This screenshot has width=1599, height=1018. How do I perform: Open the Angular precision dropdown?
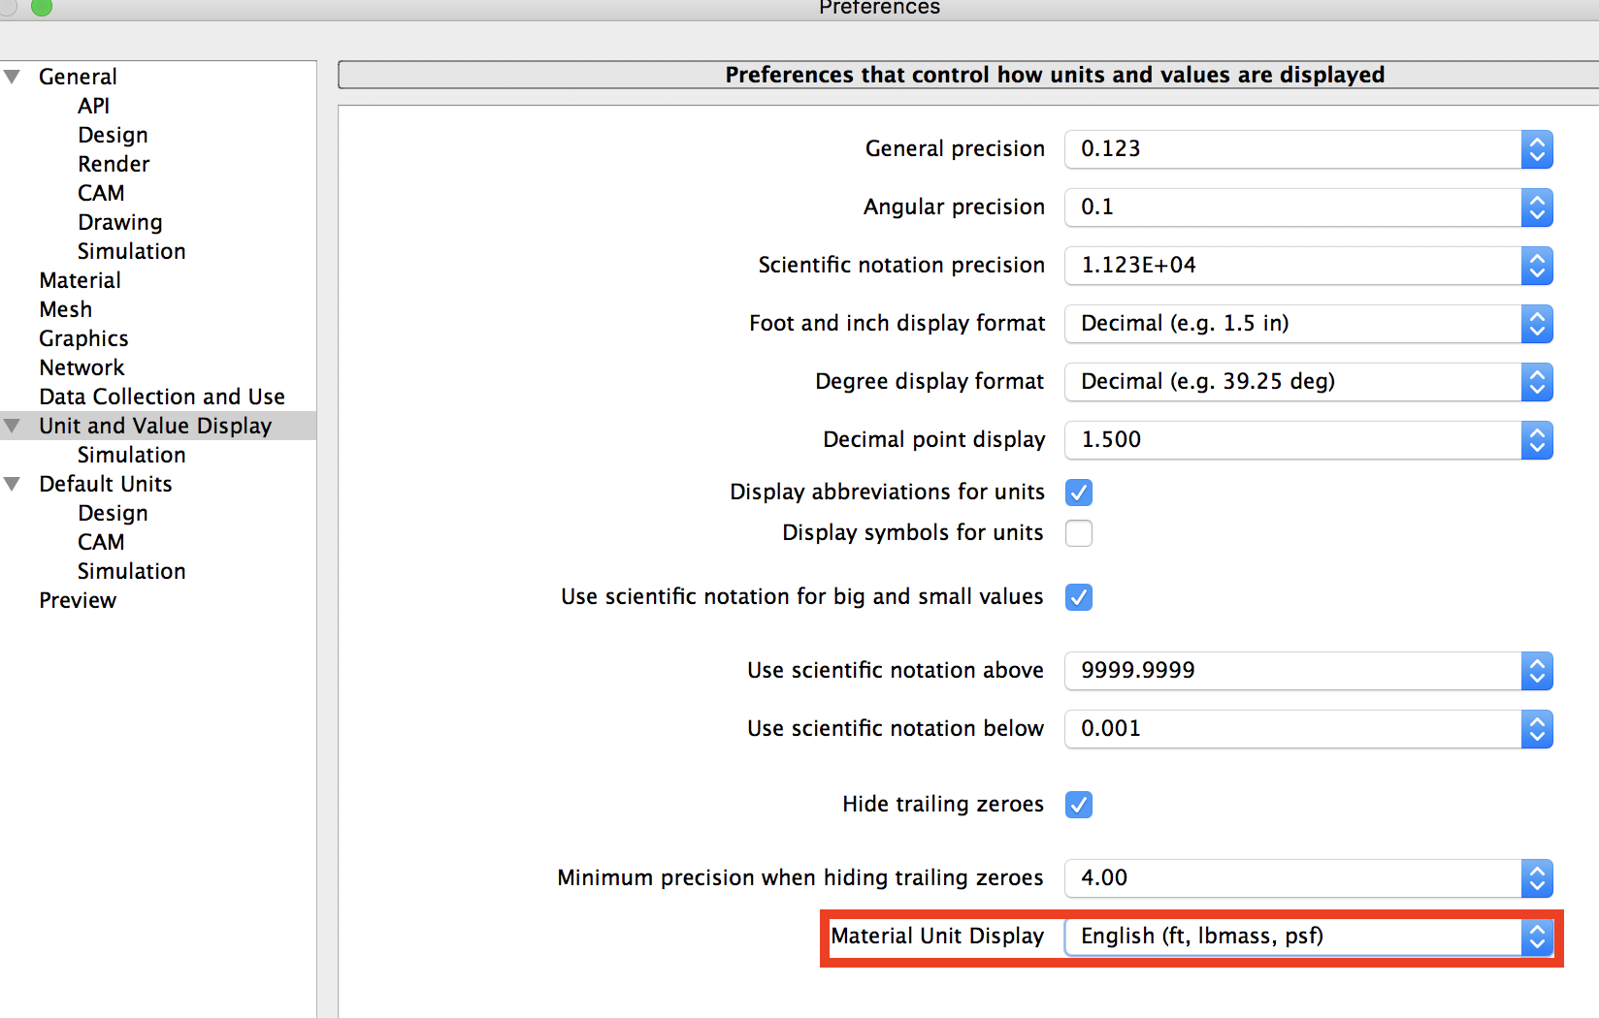tap(1308, 207)
